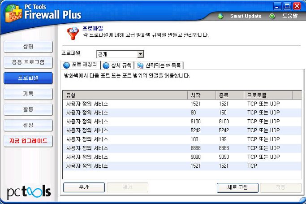Click the Firewall Plus brick wall logo

point(13,13)
